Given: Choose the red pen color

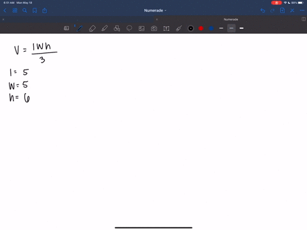Looking at the screenshot, I should coord(201,28).
